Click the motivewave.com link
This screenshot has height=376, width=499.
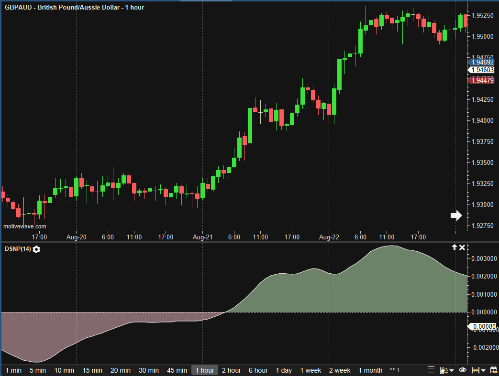coord(25,226)
